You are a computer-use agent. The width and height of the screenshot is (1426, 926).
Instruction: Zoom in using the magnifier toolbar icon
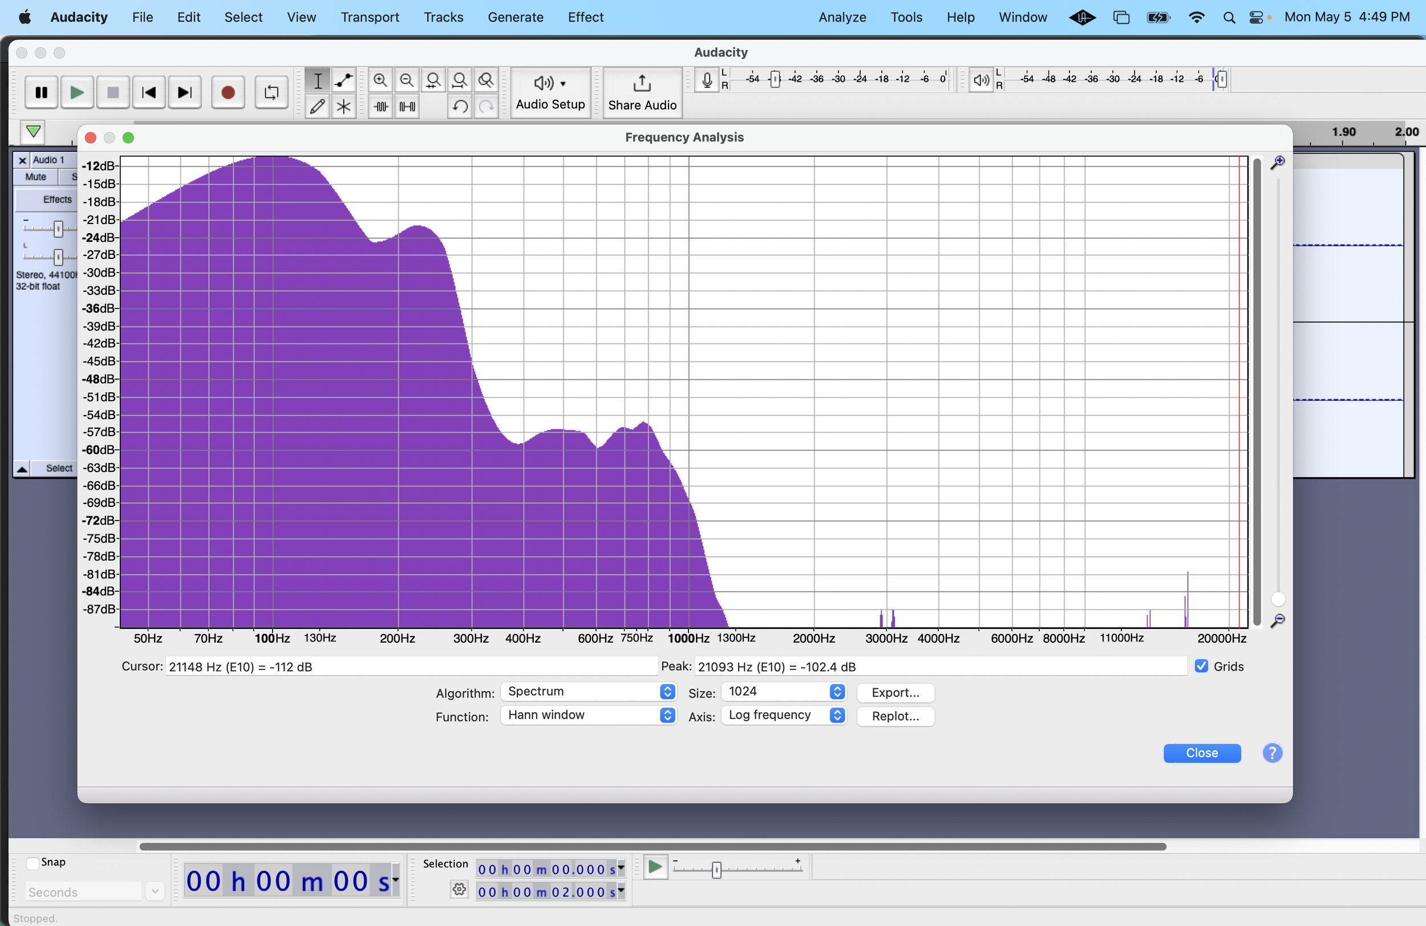pos(380,80)
